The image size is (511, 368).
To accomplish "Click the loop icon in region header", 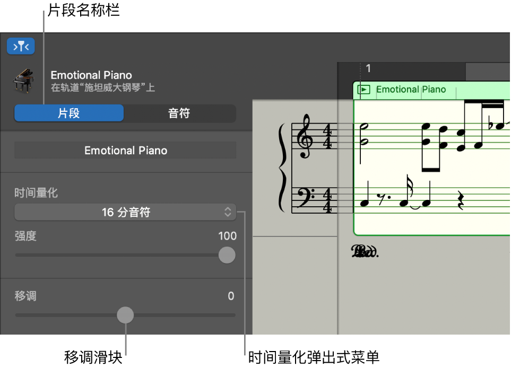I will [x=364, y=90].
